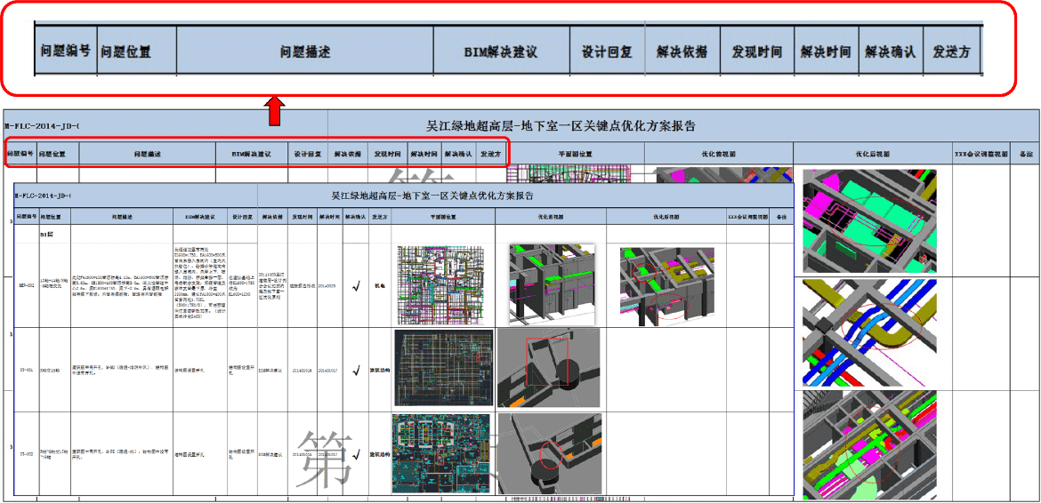Select the B1层 cell in the front table
Screen dimensions: 1041x503
pos(49,235)
